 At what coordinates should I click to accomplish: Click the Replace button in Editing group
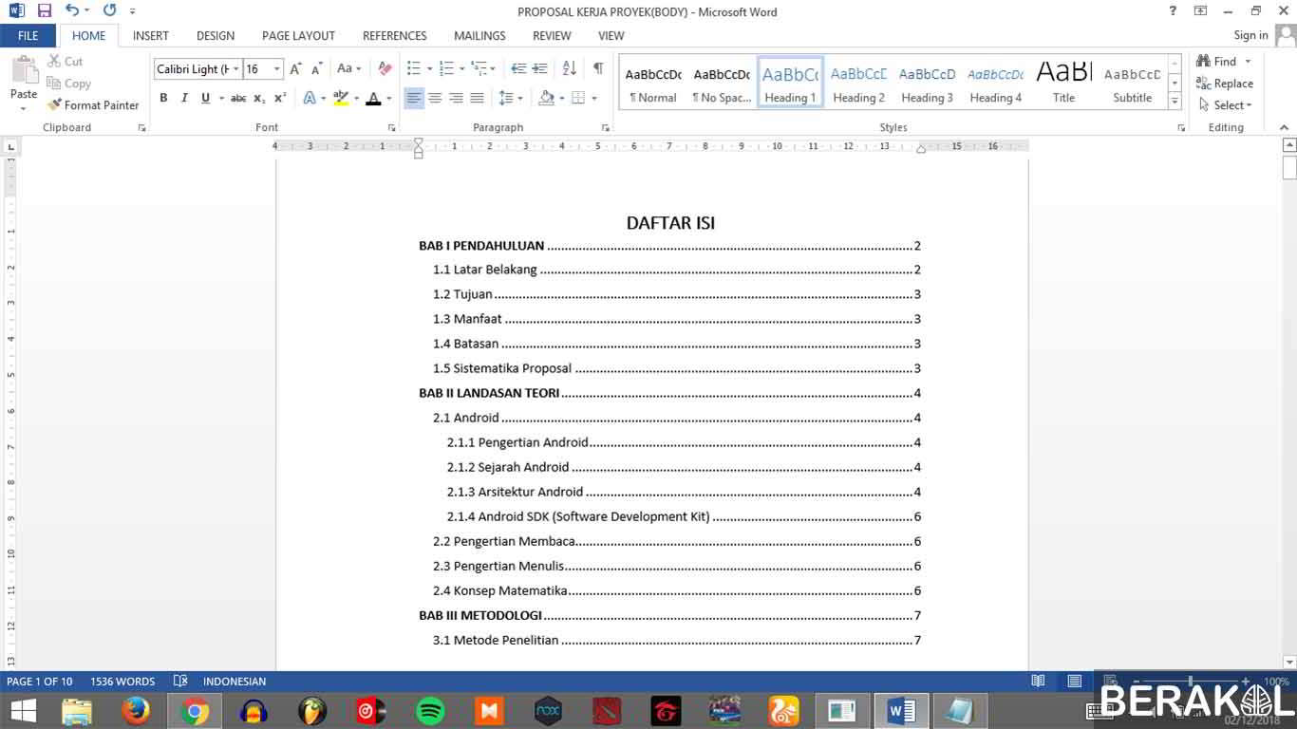click(x=1225, y=84)
